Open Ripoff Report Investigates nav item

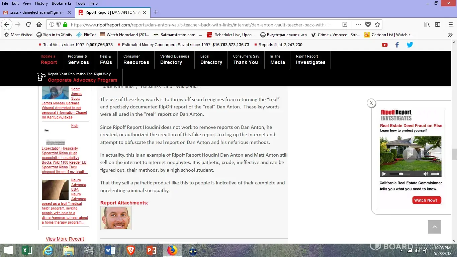click(x=310, y=60)
